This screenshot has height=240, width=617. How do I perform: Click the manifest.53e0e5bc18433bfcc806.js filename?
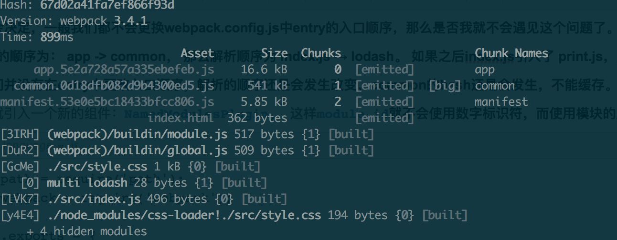(x=107, y=101)
